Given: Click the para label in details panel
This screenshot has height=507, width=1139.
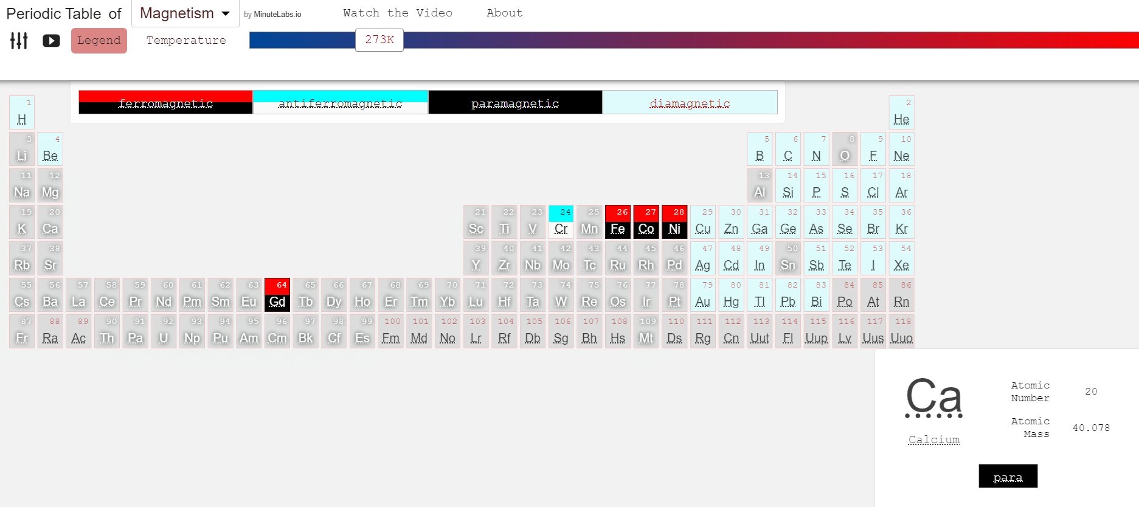Looking at the screenshot, I should [x=1008, y=477].
